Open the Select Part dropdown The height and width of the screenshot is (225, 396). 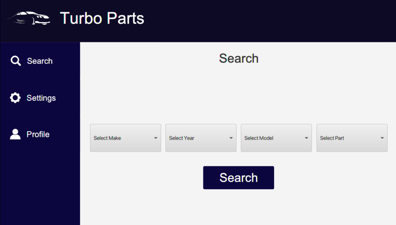pyautogui.click(x=352, y=138)
